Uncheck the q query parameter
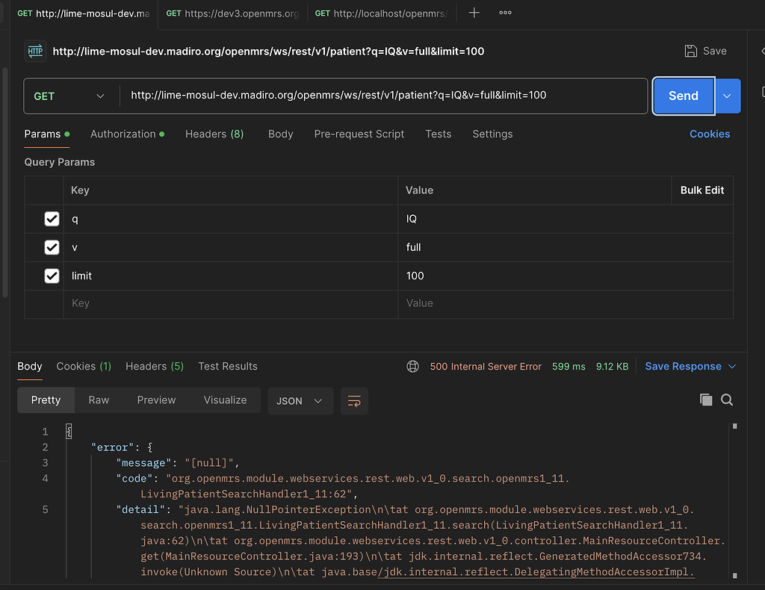 51,219
